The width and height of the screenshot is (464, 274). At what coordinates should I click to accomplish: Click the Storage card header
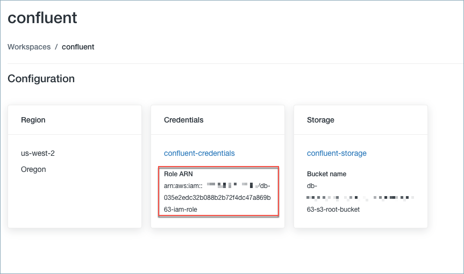click(320, 120)
